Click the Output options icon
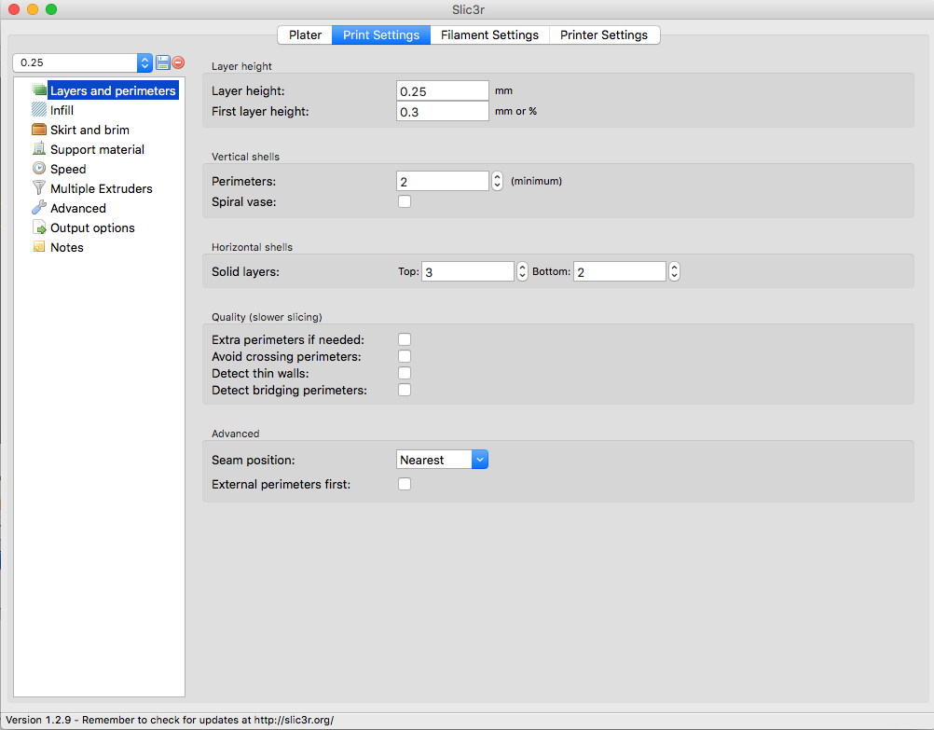The height and width of the screenshot is (730, 934). pos(39,227)
